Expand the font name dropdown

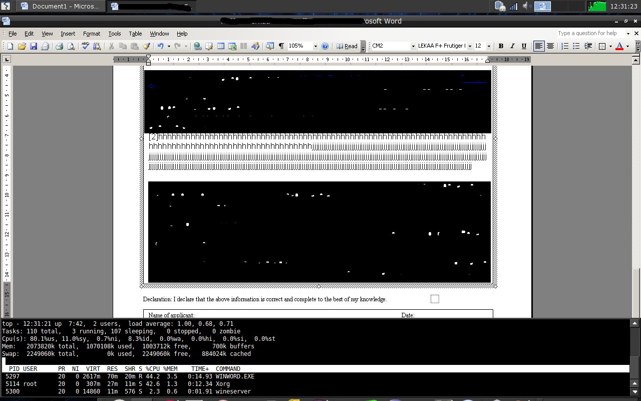coord(470,46)
